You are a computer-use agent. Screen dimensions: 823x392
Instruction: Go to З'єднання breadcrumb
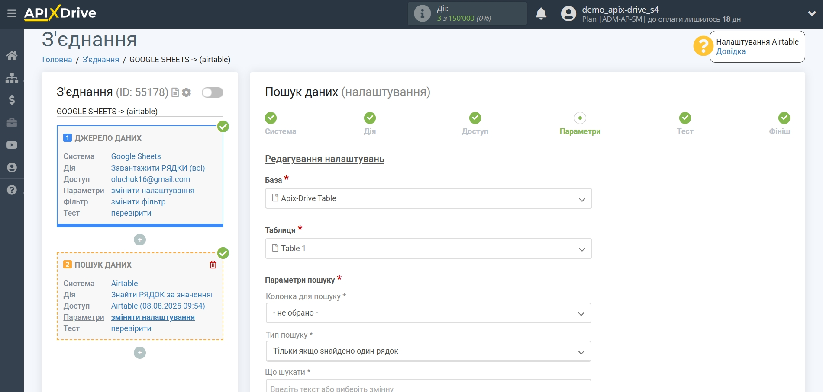[100, 60]
